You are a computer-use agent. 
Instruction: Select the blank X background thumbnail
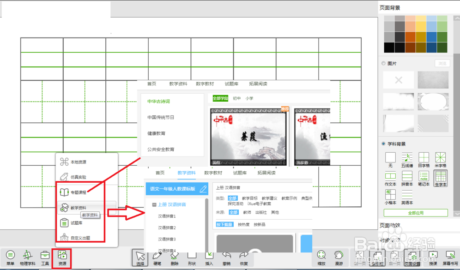pyautogui.click(x=399, y=80)
